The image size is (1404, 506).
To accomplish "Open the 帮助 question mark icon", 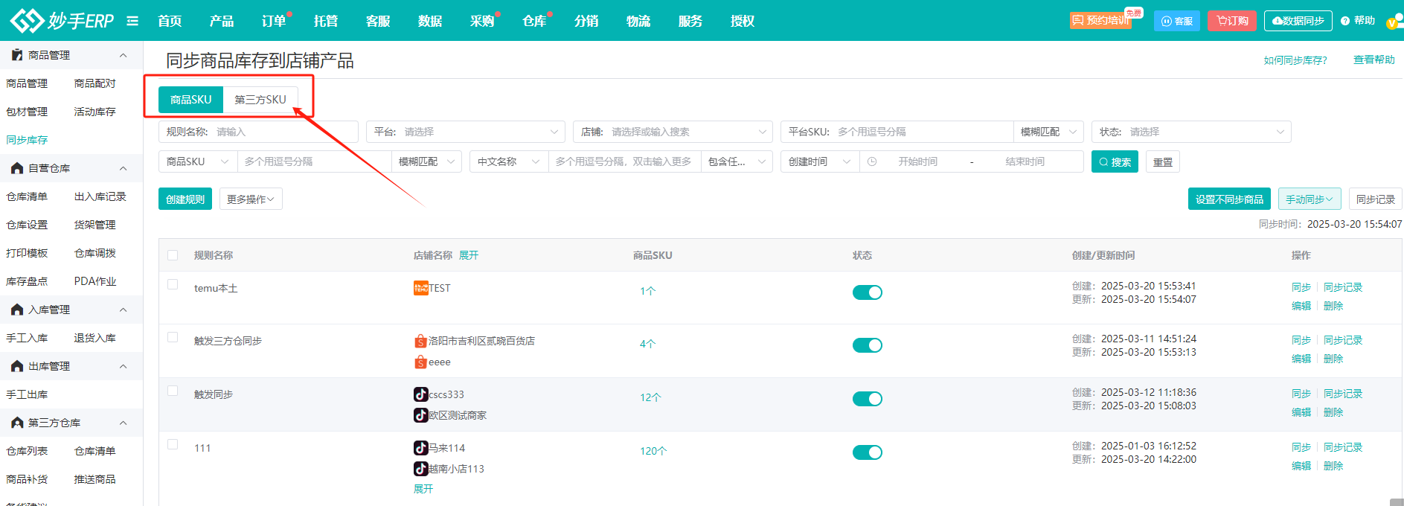I will (x=1345, y=21).
